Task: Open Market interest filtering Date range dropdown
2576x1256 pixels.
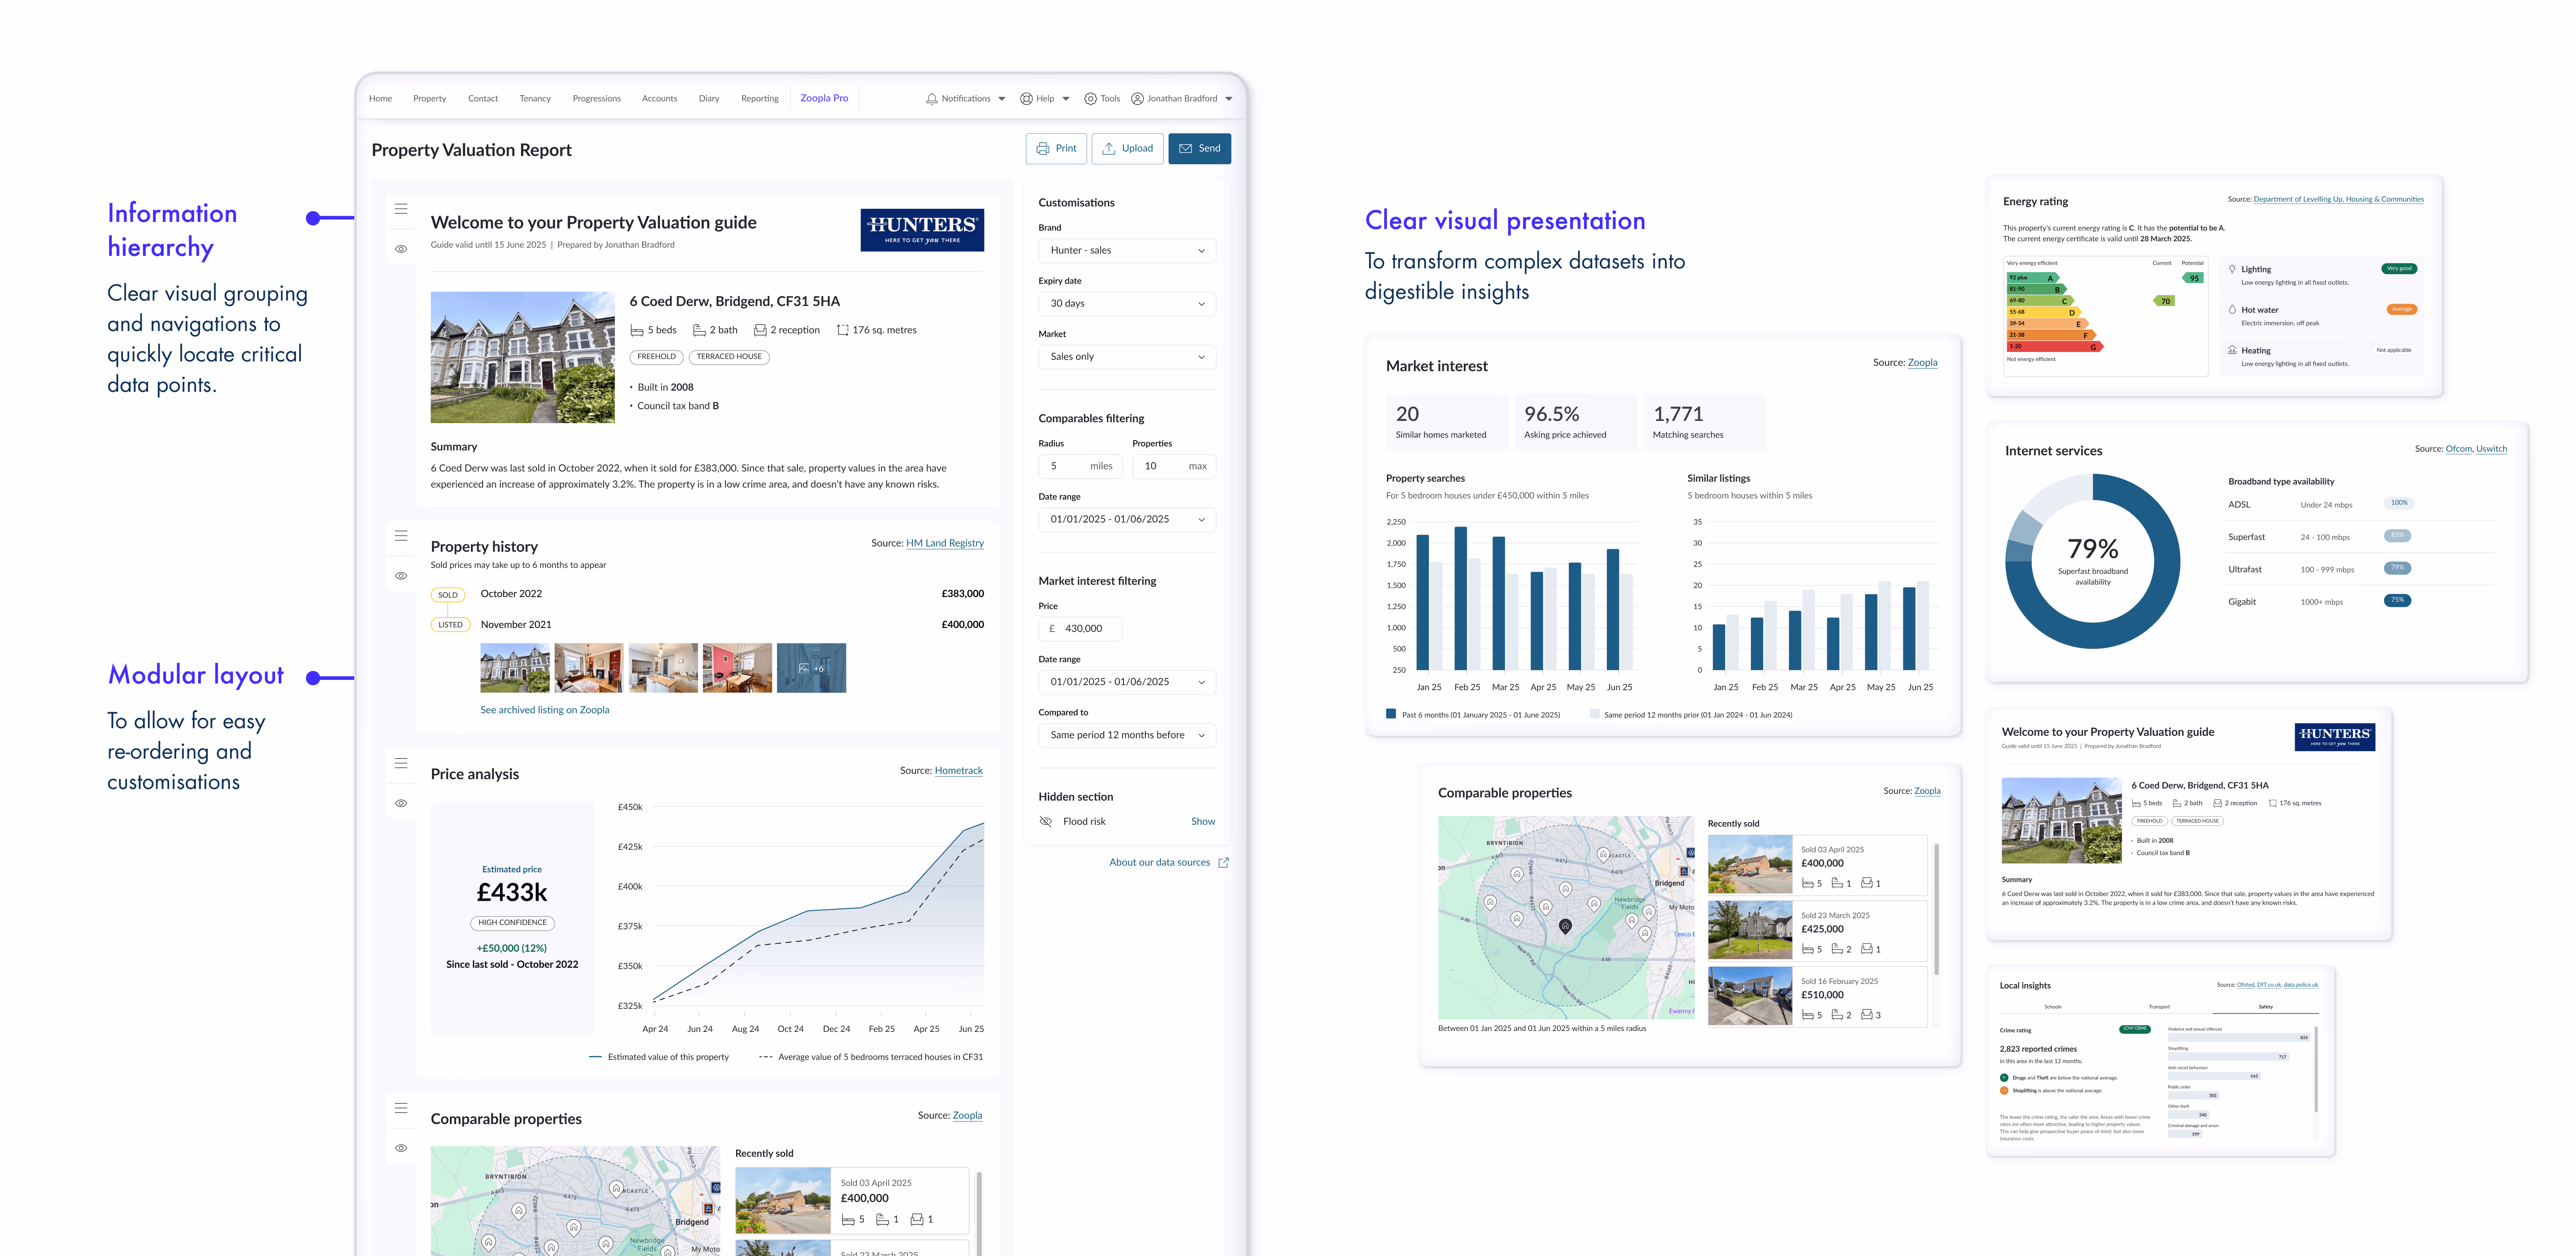Action: point(1127,682)
